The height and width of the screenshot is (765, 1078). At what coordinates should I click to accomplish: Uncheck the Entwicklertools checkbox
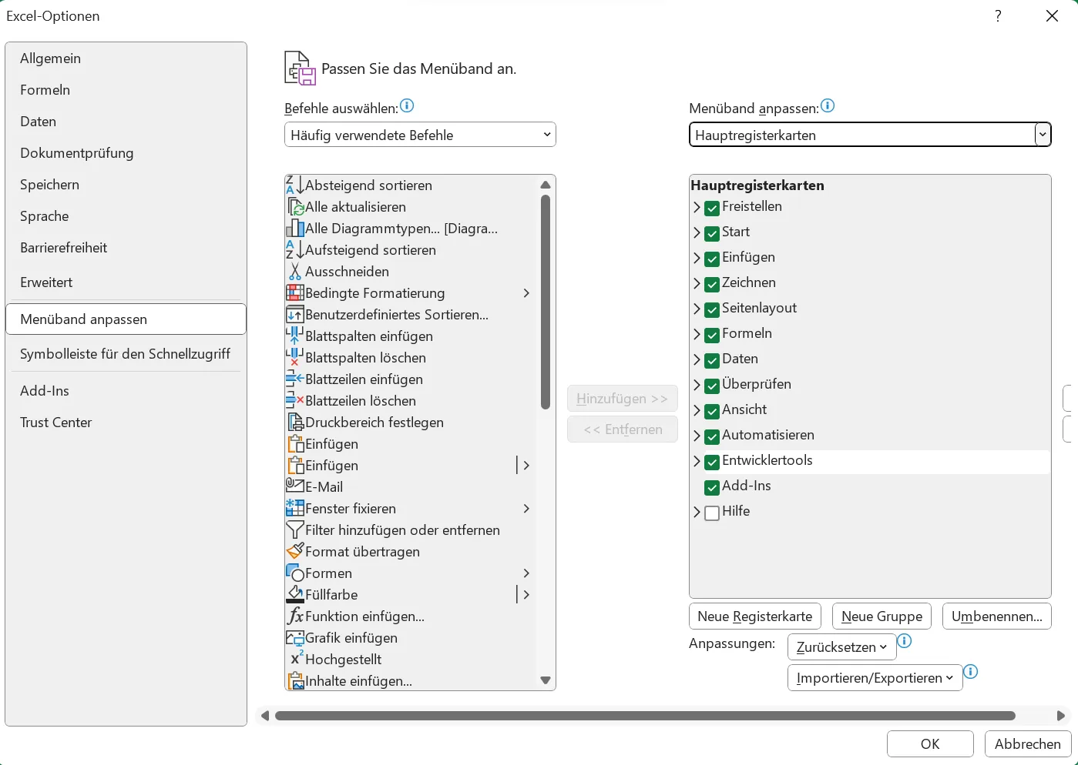click(712, 462)
